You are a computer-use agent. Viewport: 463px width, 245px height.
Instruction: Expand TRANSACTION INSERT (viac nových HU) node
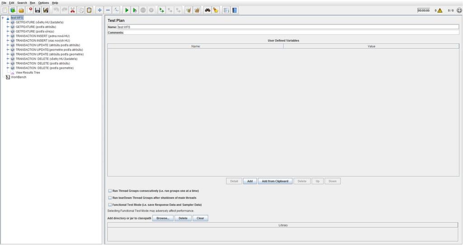coord(8,41)
